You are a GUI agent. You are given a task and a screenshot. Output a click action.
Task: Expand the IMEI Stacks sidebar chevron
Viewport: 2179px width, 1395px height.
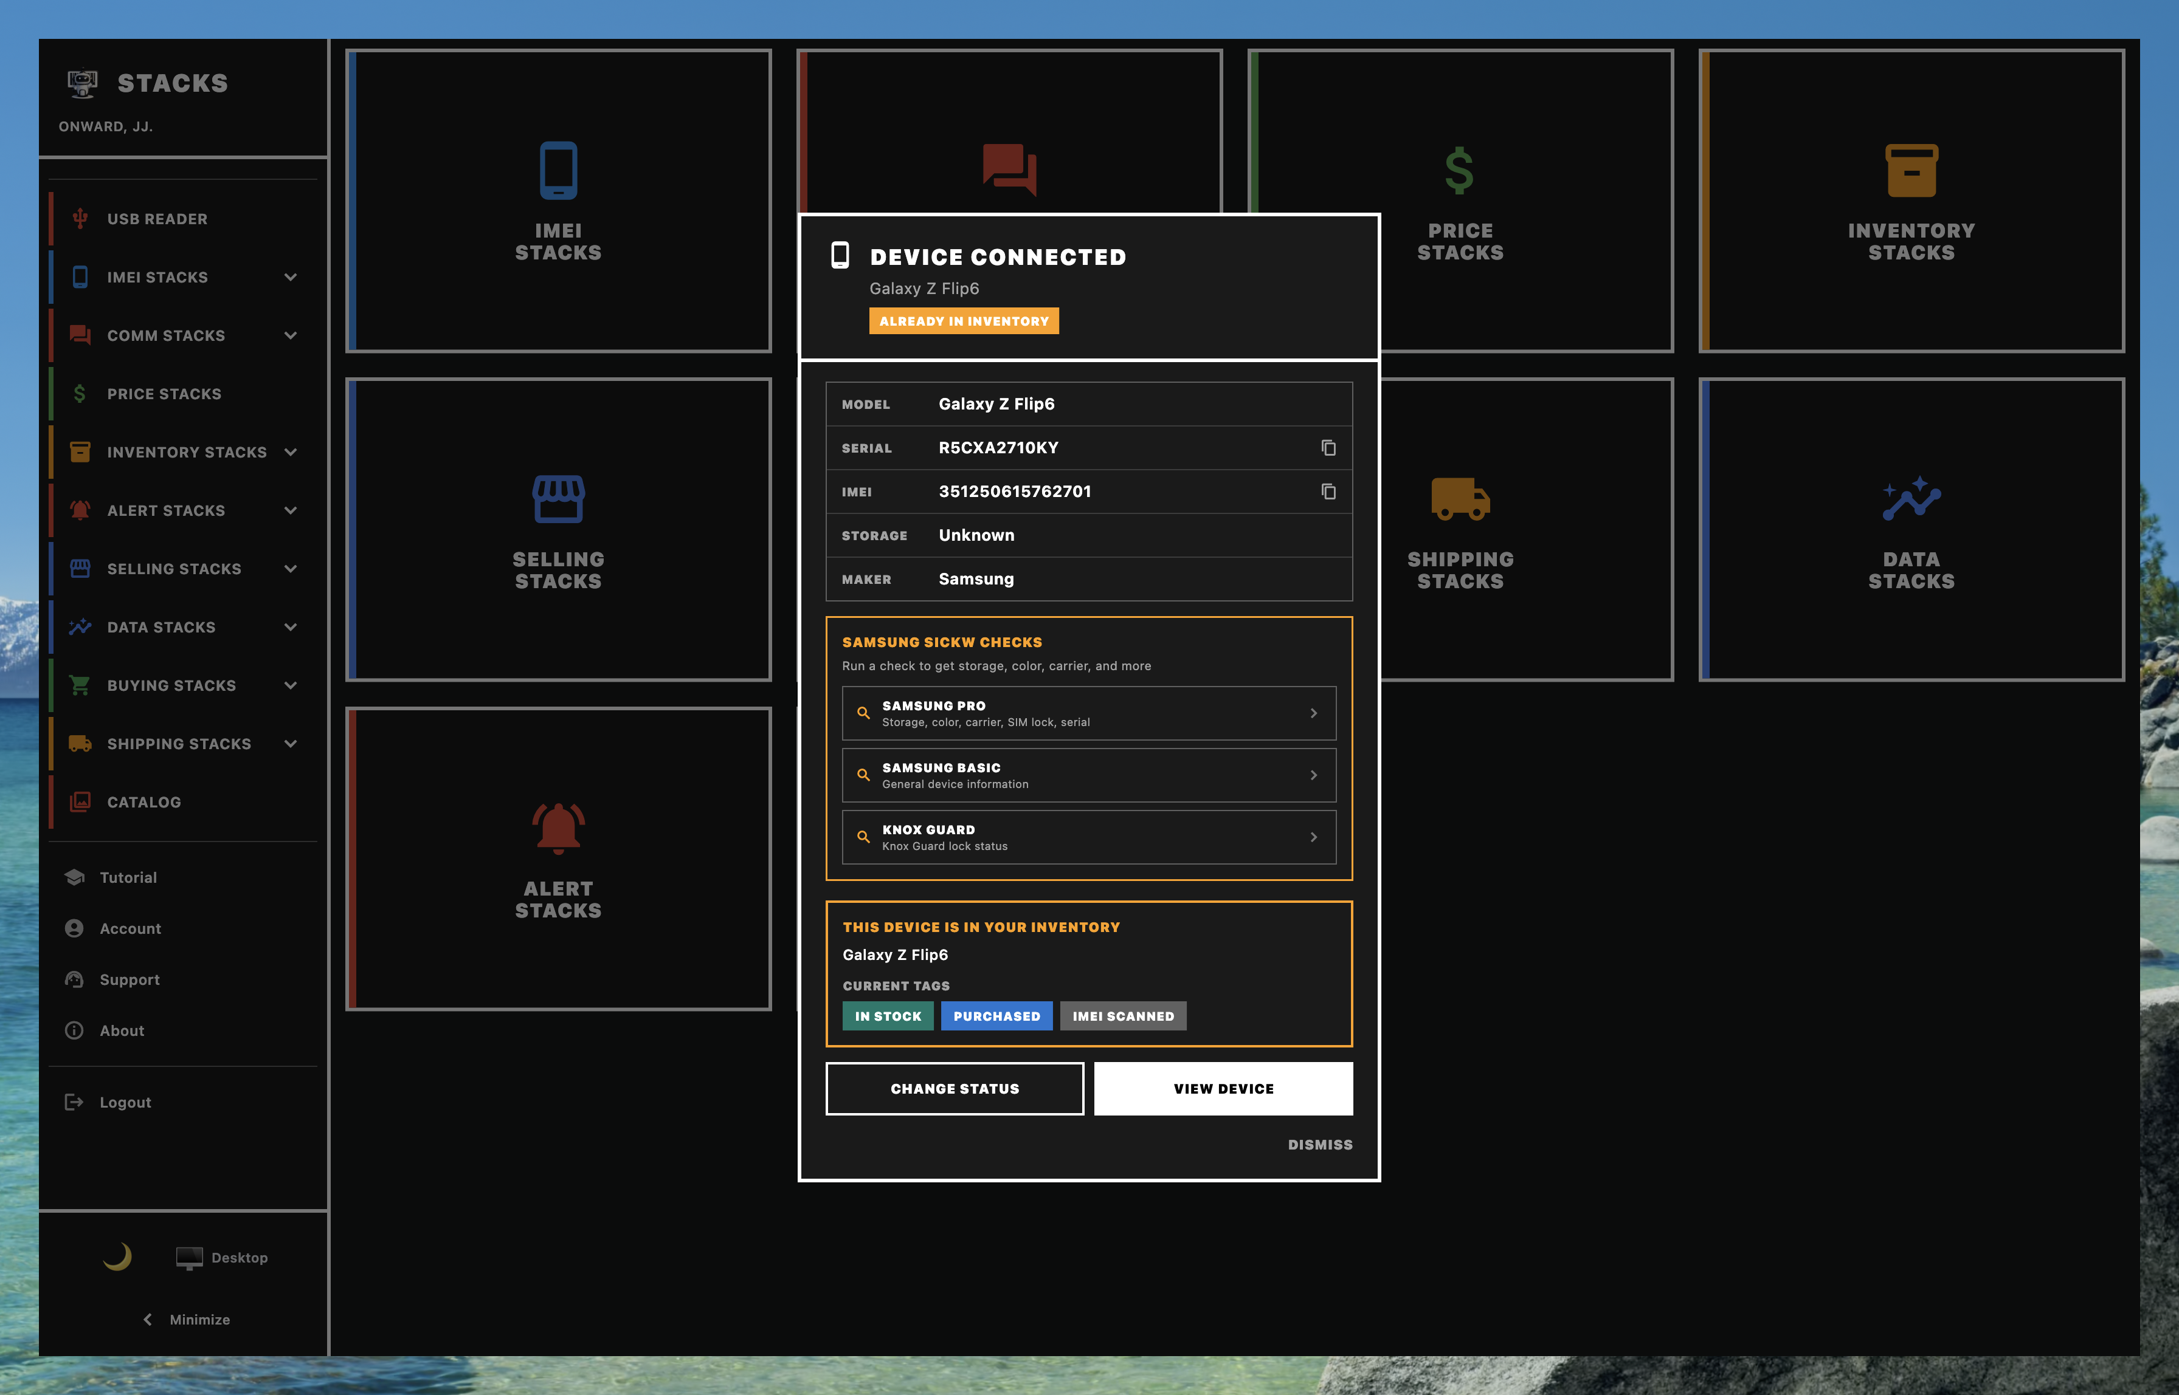point(290,277)
